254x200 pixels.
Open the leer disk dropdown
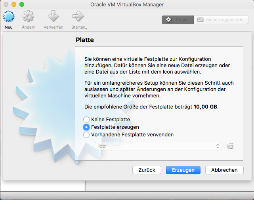click(158, 146)
